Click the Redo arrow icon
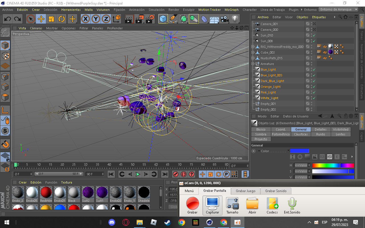Screen dimensions: 365x228 18,19
